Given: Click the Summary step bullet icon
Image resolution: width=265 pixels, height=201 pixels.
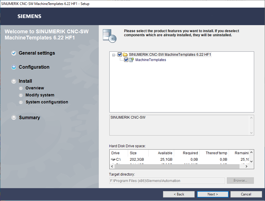Looking at the screenshot, I should click(x=14, y=117).
